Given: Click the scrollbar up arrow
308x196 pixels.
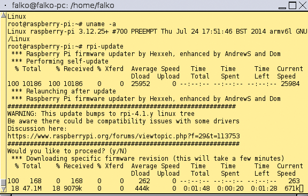Looking at the screenshot, I should (3, 15).
